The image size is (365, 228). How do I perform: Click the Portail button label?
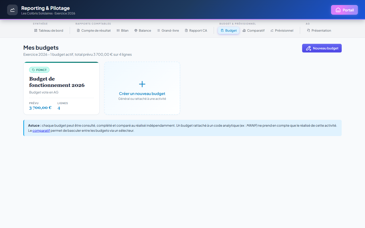(x=348, y=10)
